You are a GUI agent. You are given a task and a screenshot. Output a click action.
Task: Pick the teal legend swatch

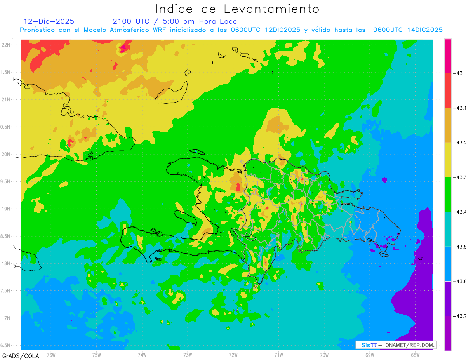click(448, 229)
